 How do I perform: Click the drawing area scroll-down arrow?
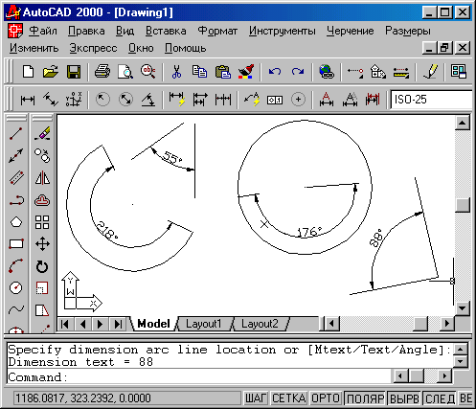pyautogui.click(x=463, y=308)
